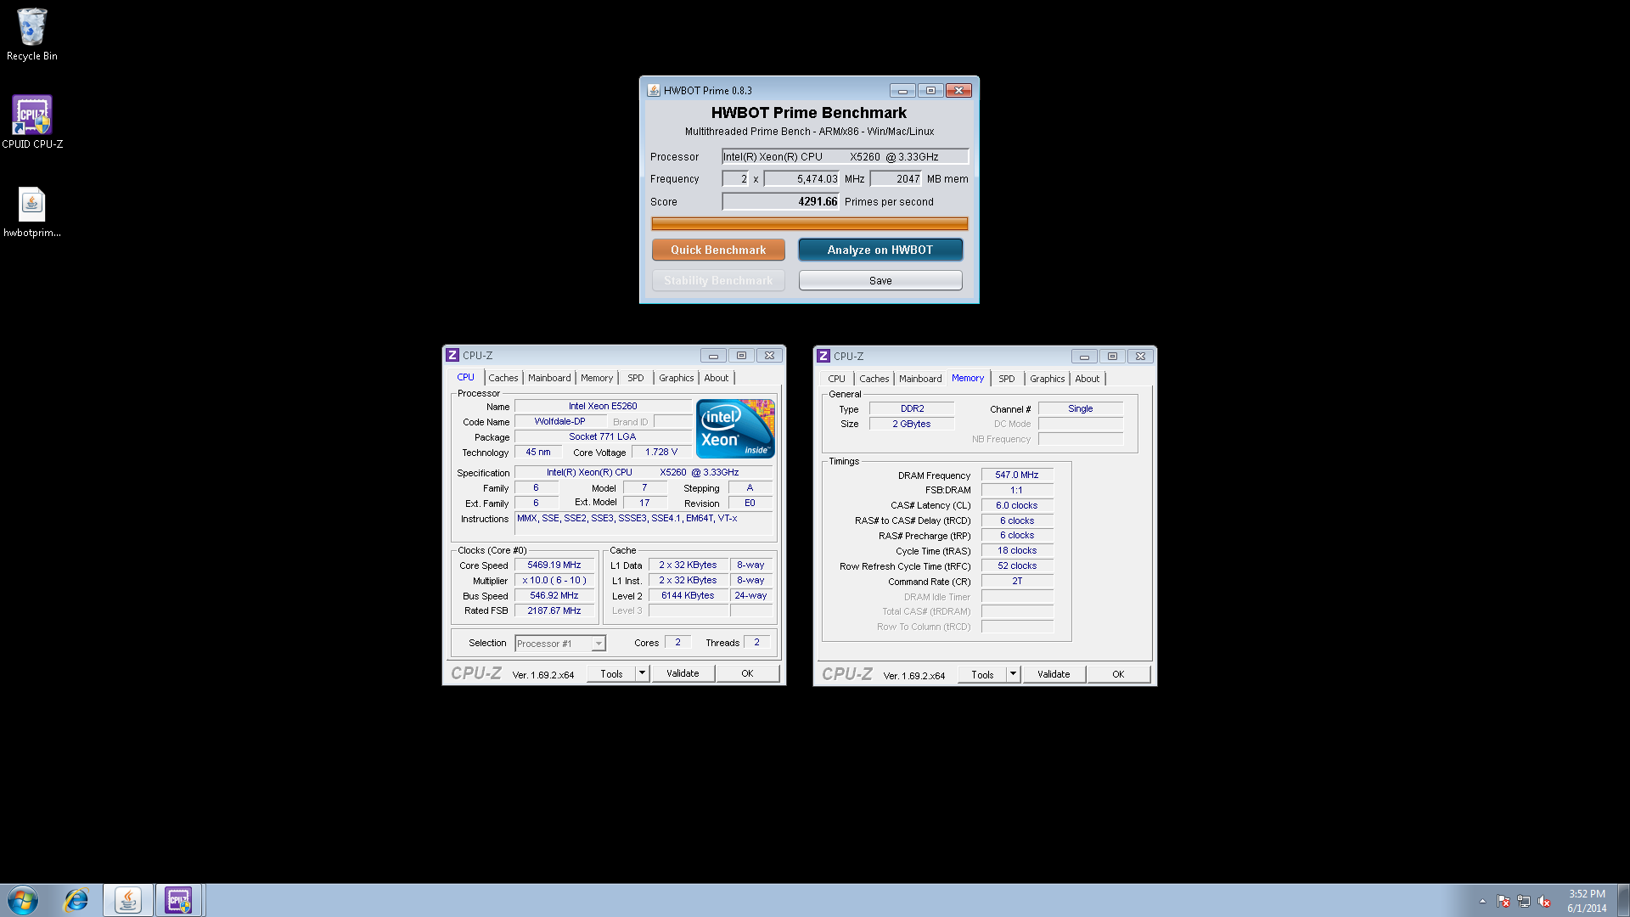Close the HWBOT Prime window

[958, 90]
